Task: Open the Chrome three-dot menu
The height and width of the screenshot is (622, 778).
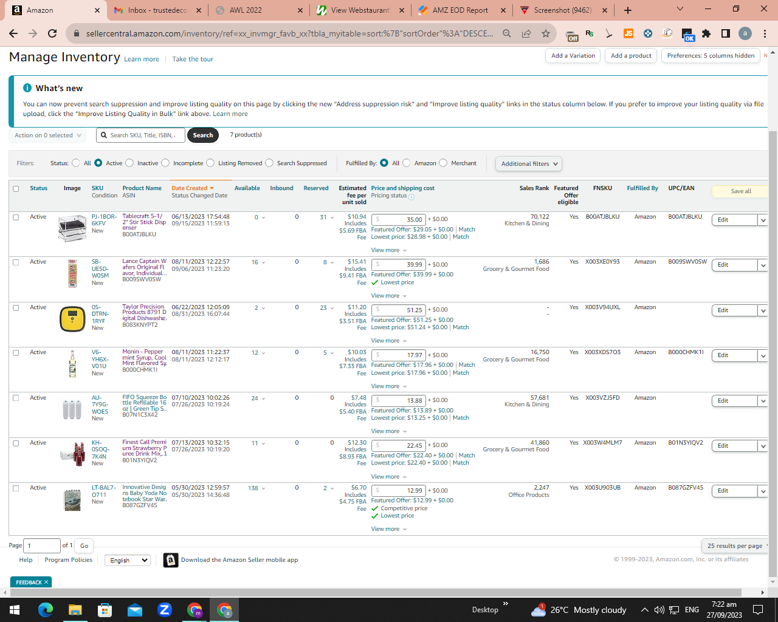Action: (765, 33)
